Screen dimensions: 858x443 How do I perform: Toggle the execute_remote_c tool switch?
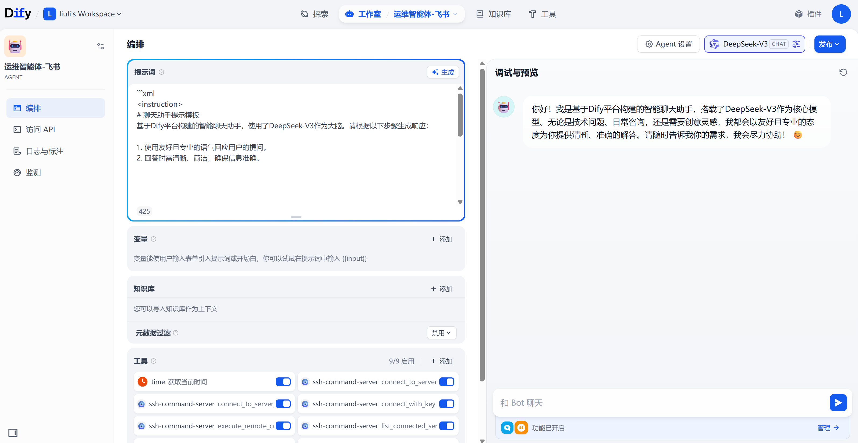pos(283,426)
